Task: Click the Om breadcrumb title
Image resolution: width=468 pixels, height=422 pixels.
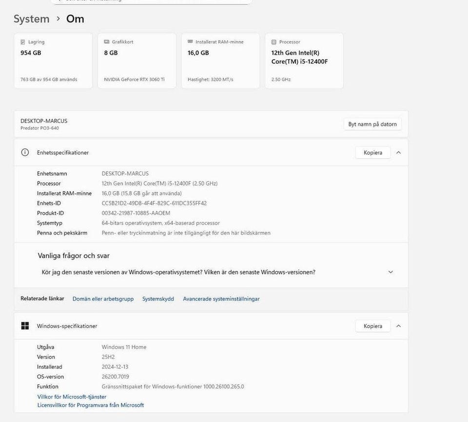Action: click(75, 19)
